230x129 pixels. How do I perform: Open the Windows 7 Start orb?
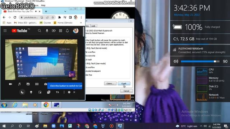click(x=4, y=105)
